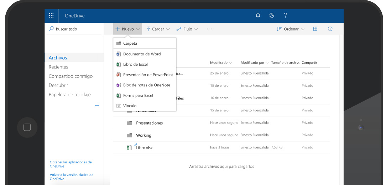
Task: Open help question mark icon
Action: click(x=286, y=16)
